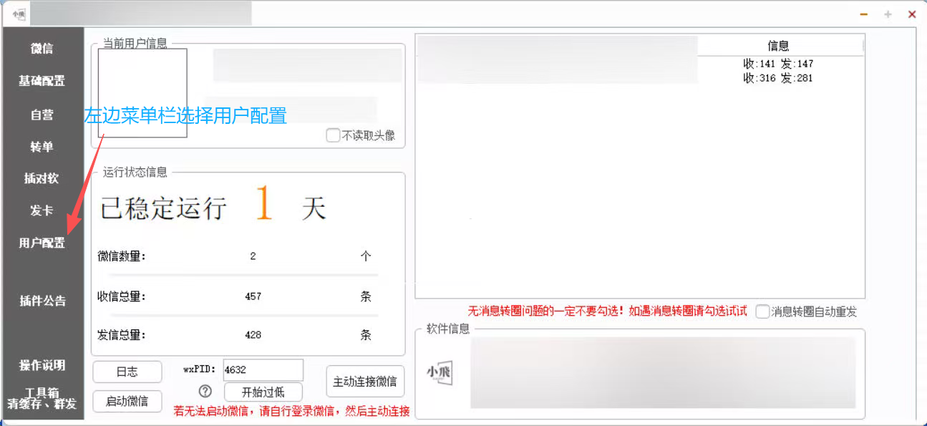927x426 pixels.
Task: Open 插件公告 from the sidebar
Action: 42,301
